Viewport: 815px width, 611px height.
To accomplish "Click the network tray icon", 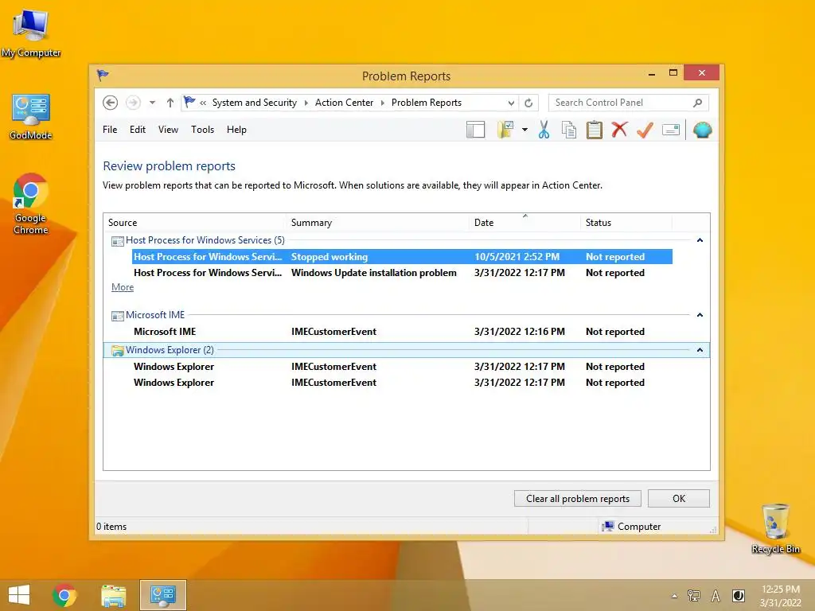I will (694, 596).
